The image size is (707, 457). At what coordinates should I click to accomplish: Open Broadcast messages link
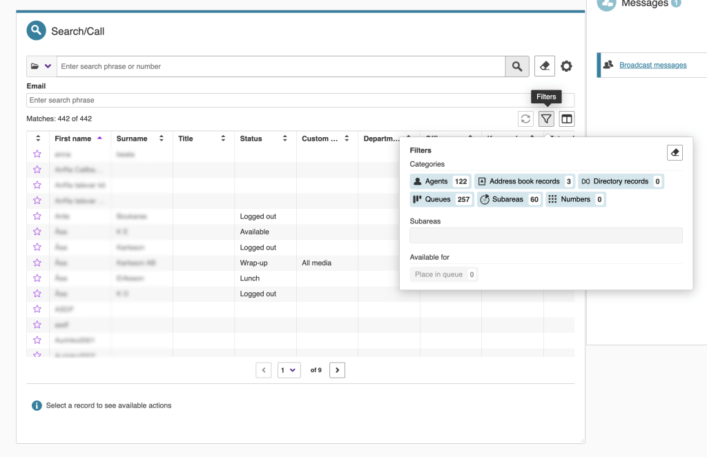[x=652, y=65]
